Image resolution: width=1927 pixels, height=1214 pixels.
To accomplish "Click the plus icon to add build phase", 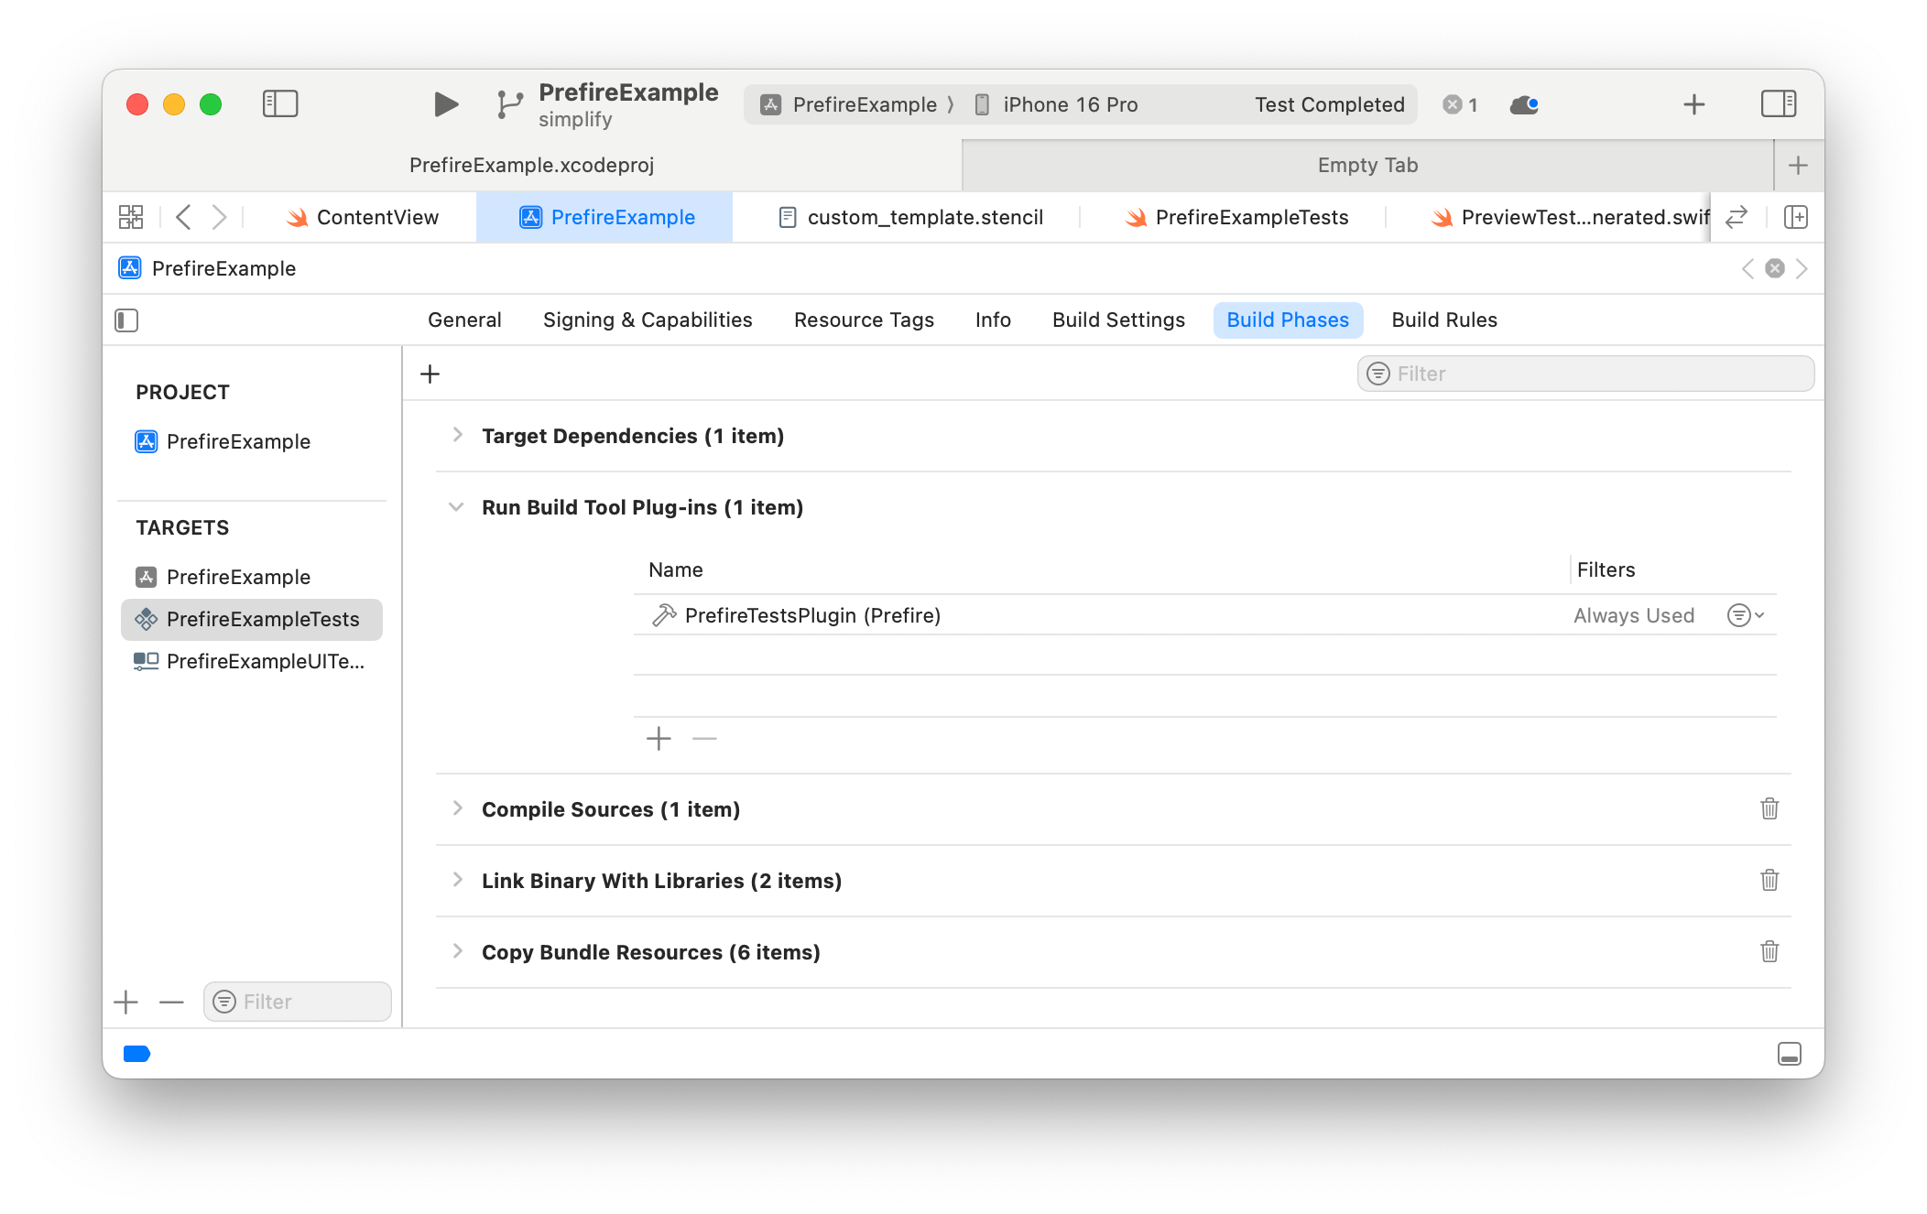I will point(430,374).
